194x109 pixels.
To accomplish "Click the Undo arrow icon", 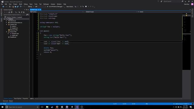I will (x=21, y=7).
